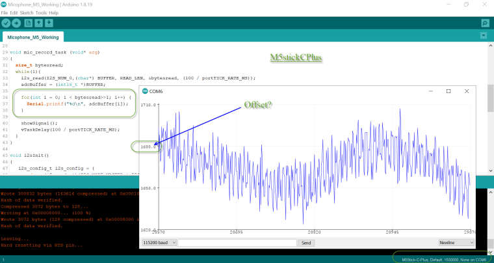
Task: Open the Sketch menu
Action: pyautogui.click(x=27, y=13)
